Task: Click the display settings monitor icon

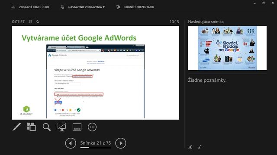Action: [x=62, y=7]
